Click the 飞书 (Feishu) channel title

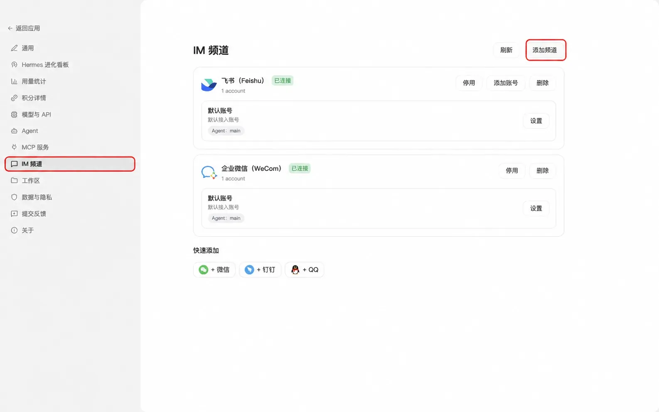(243, 81)
